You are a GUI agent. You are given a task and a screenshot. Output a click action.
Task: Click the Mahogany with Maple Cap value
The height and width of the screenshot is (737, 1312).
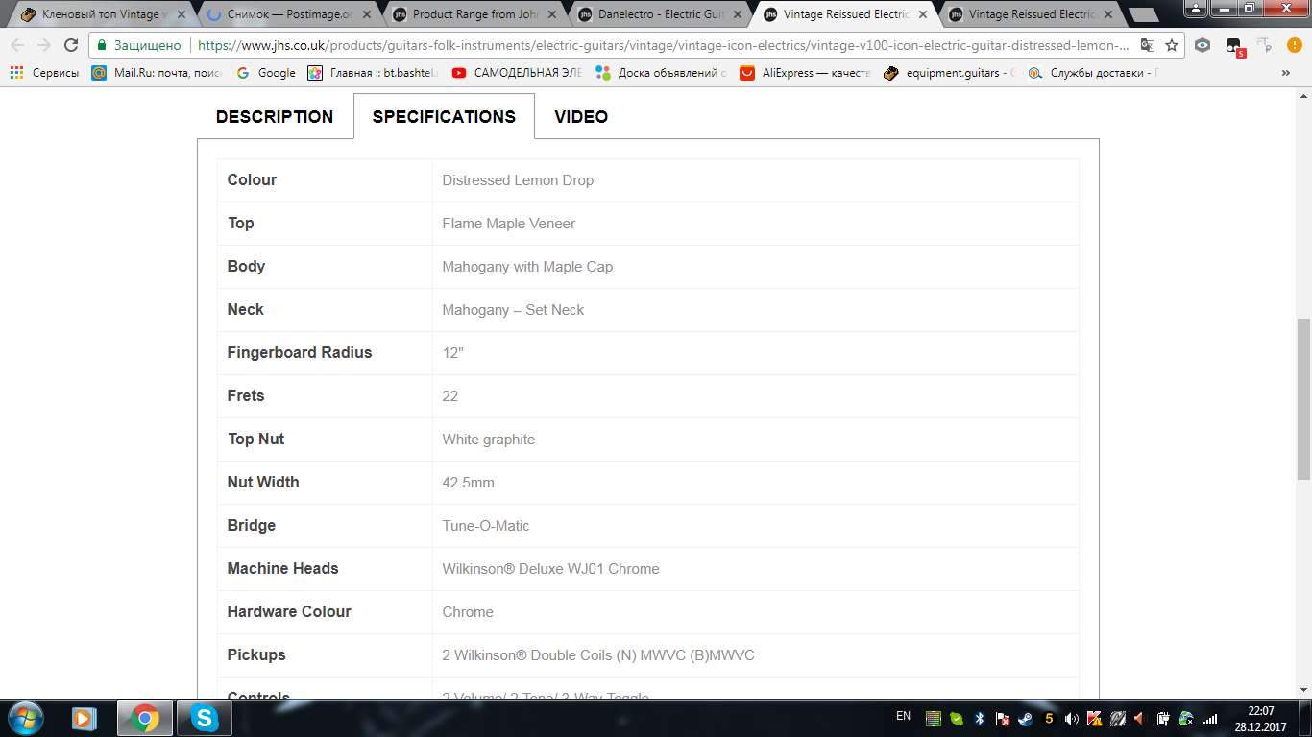(527, 267)
